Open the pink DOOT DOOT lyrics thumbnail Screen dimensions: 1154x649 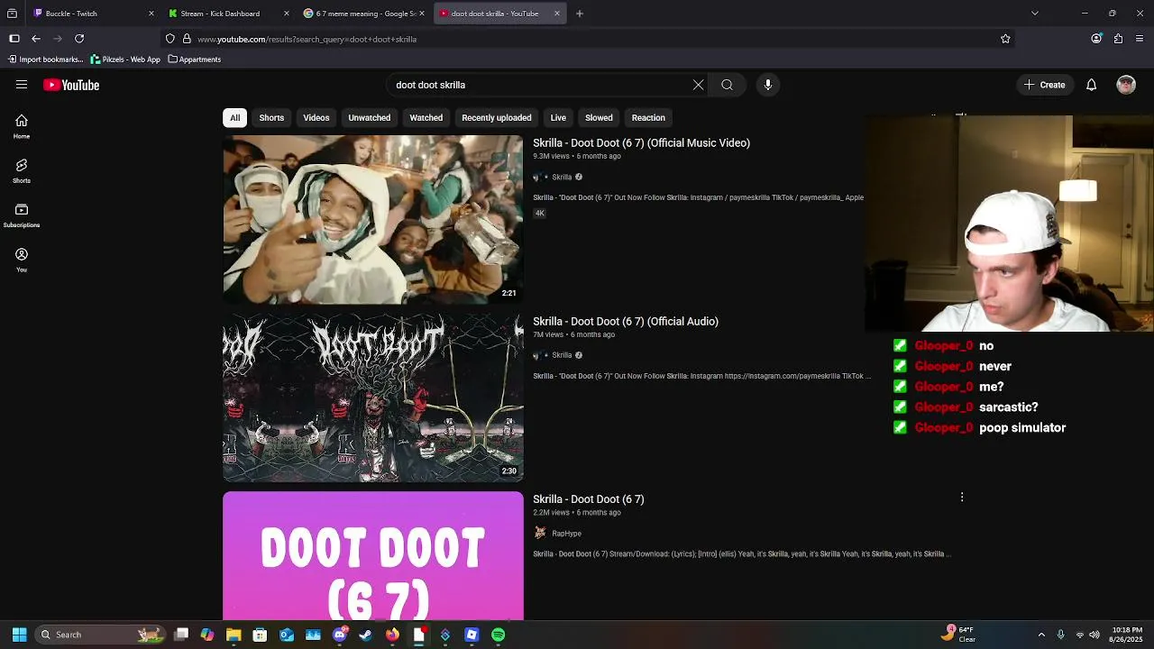pyautogui.click(x=372, y=555)
